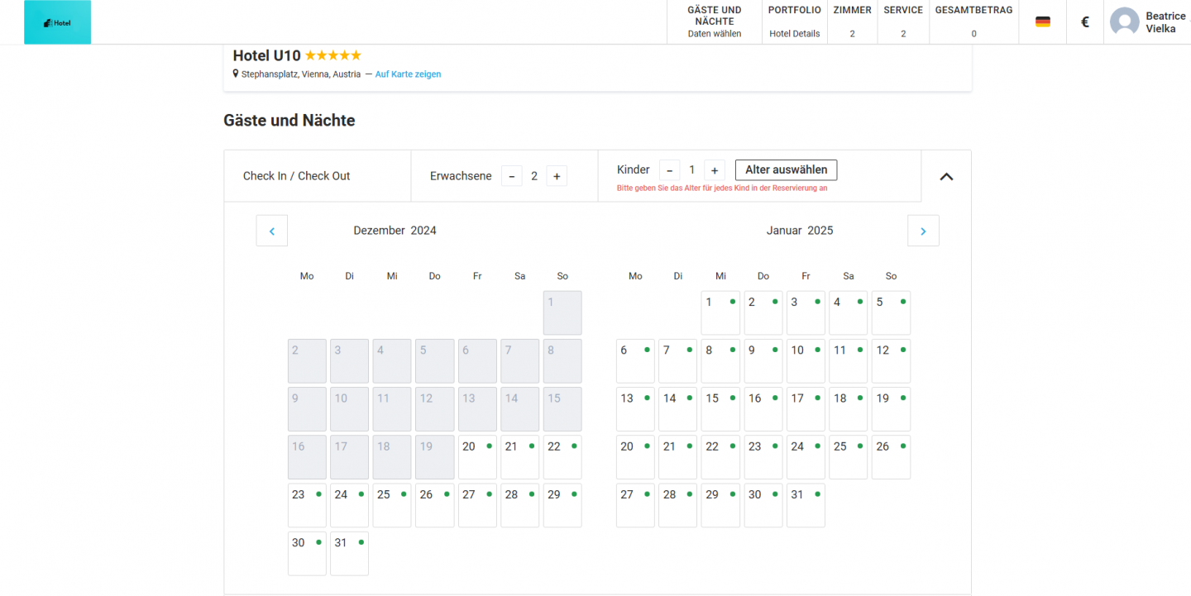The width and height of the screenshot is (1191, 596).
Task: Select 23 December 2024
Action: coord(307,505)
